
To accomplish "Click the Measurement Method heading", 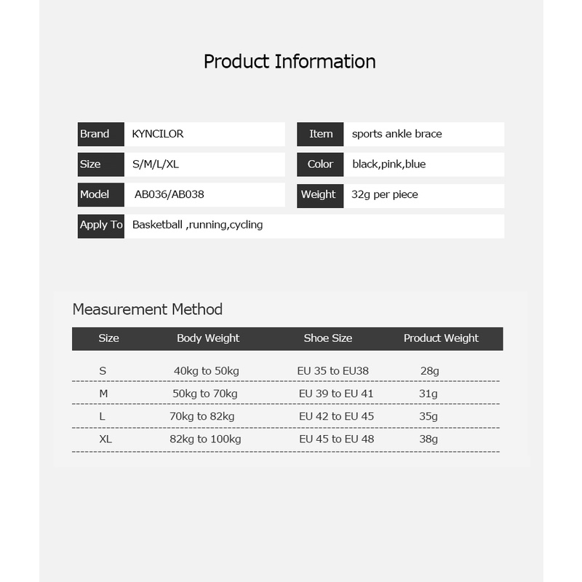I will pos(147,309).
